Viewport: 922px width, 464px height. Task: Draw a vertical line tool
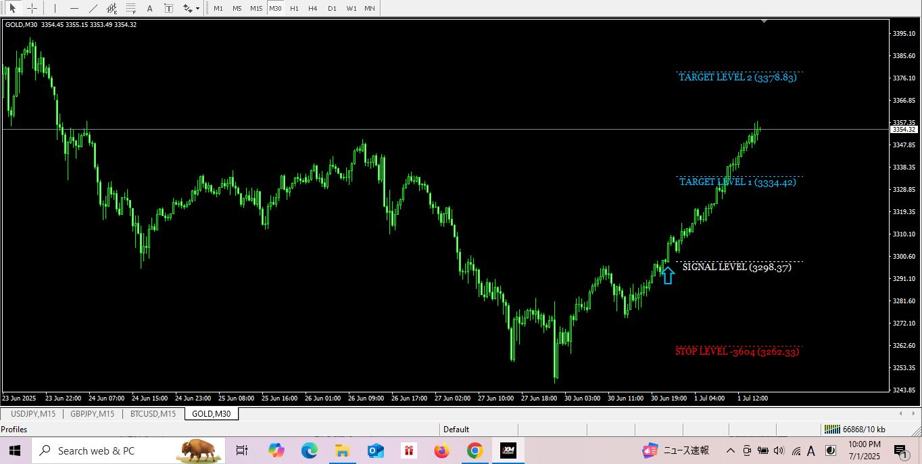point(55,8)
